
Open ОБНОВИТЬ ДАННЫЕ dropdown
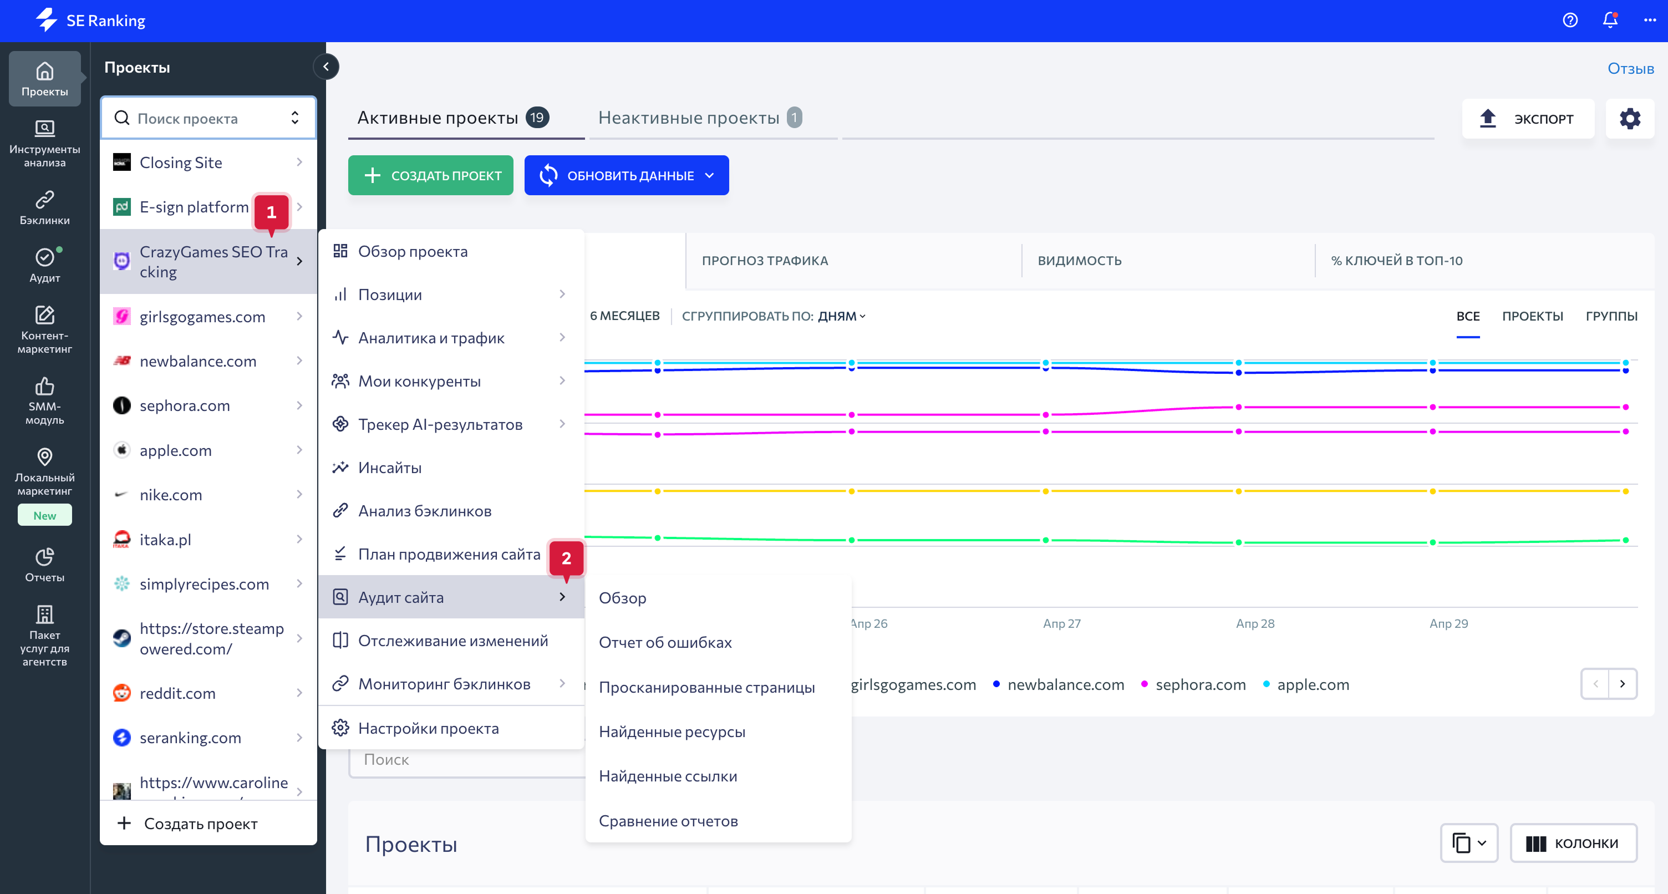coord(626,175)
